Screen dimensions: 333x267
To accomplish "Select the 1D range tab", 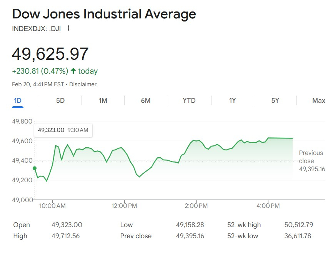I will click(18, 101).
